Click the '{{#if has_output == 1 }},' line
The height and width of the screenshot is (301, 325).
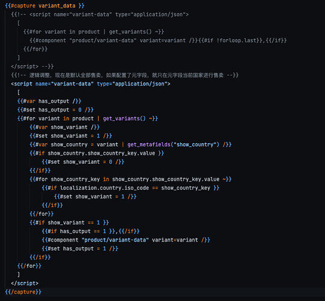(91, 231)
